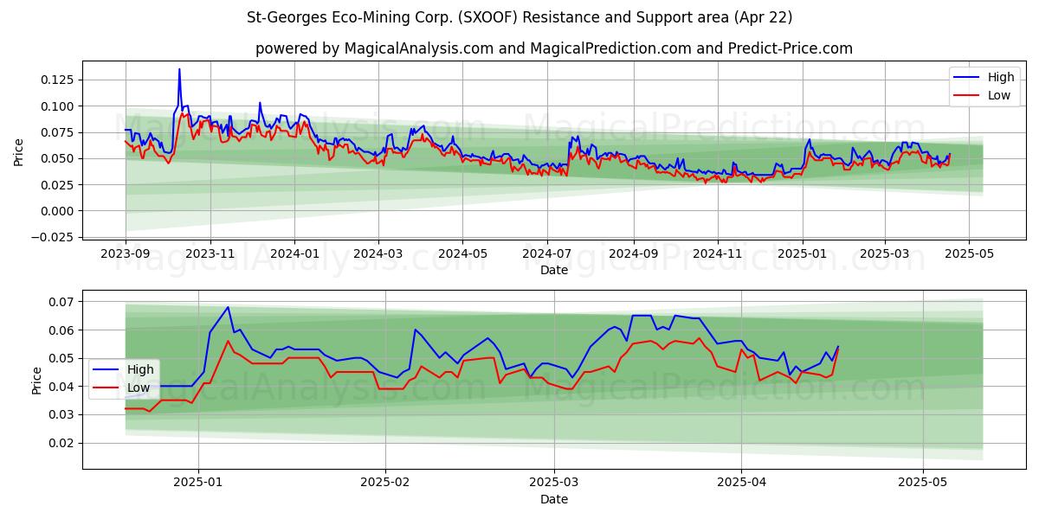Click the 2024-01 x-axis tick label

point(294,253)
